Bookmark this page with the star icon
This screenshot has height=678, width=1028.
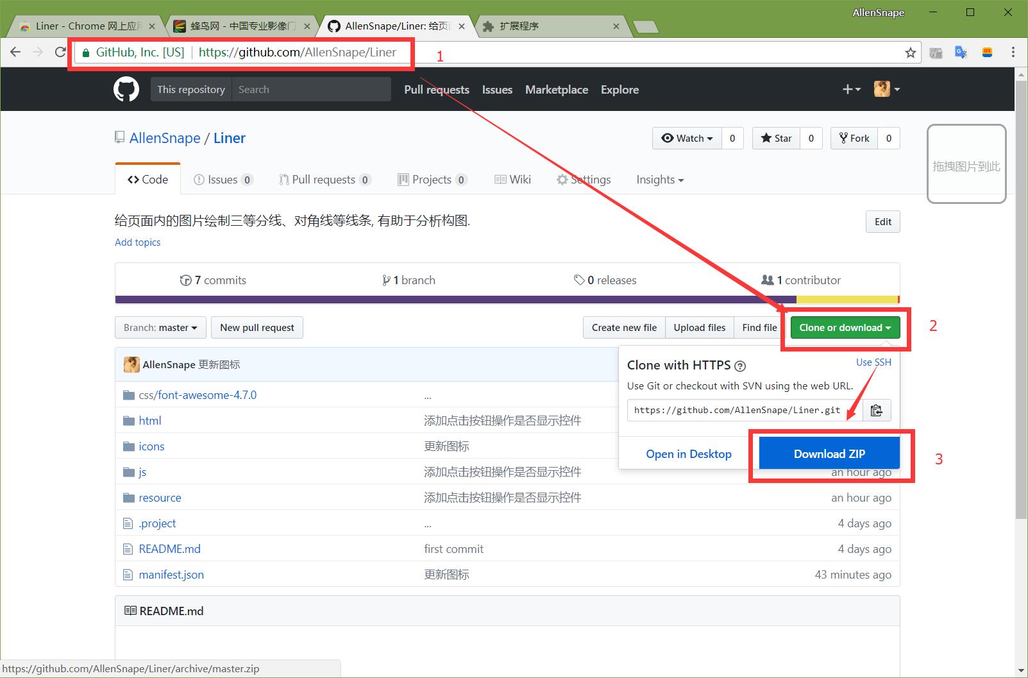[x=910, y=53]
